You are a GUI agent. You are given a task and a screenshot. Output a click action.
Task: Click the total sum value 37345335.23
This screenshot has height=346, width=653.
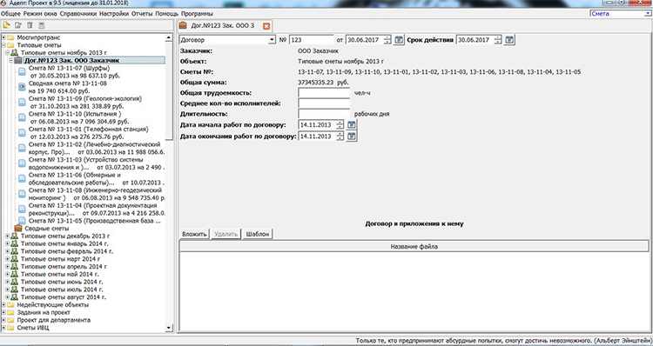[316, 83]
